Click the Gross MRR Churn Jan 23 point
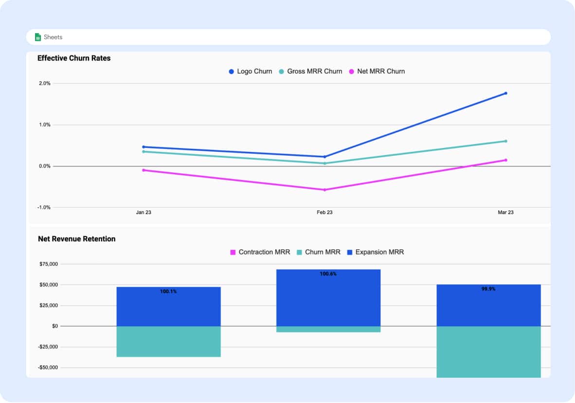 (x=144, y=151)
